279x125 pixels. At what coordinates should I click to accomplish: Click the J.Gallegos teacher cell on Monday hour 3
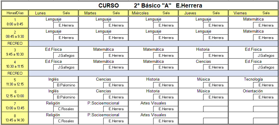pyautogui.click(x=66, y=56)
